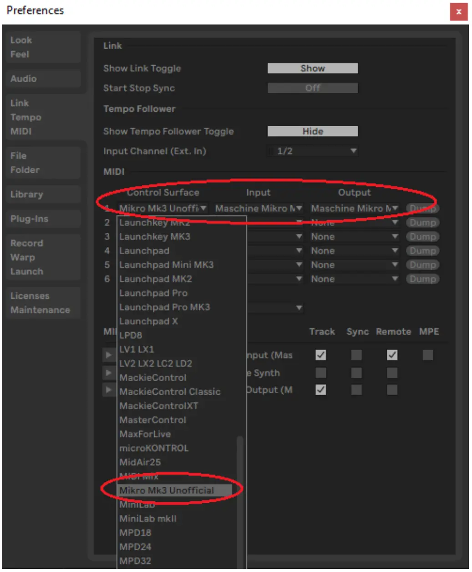472x572 pixels.
Task: Uncheck Track for the Output port row
Action: pyautogui.click(x=321, y=390)
